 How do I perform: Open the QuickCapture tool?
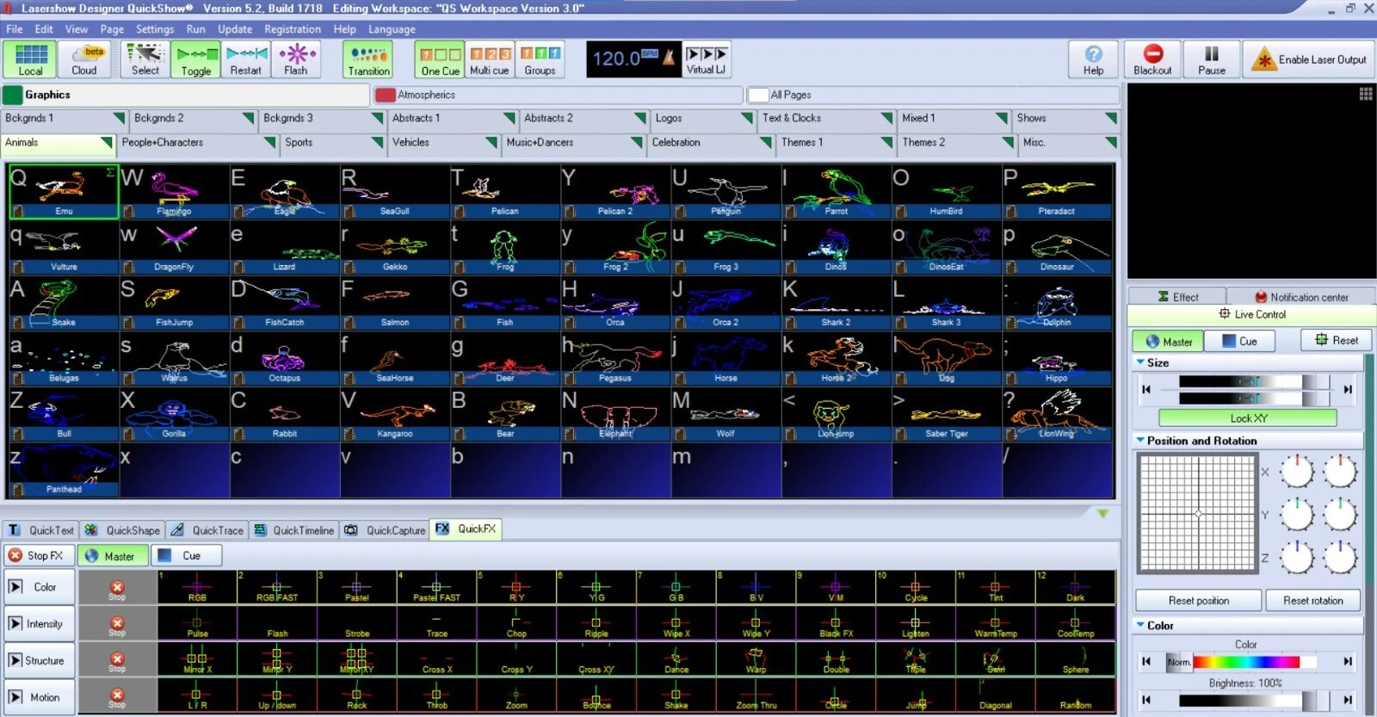[x=386, y=530]
